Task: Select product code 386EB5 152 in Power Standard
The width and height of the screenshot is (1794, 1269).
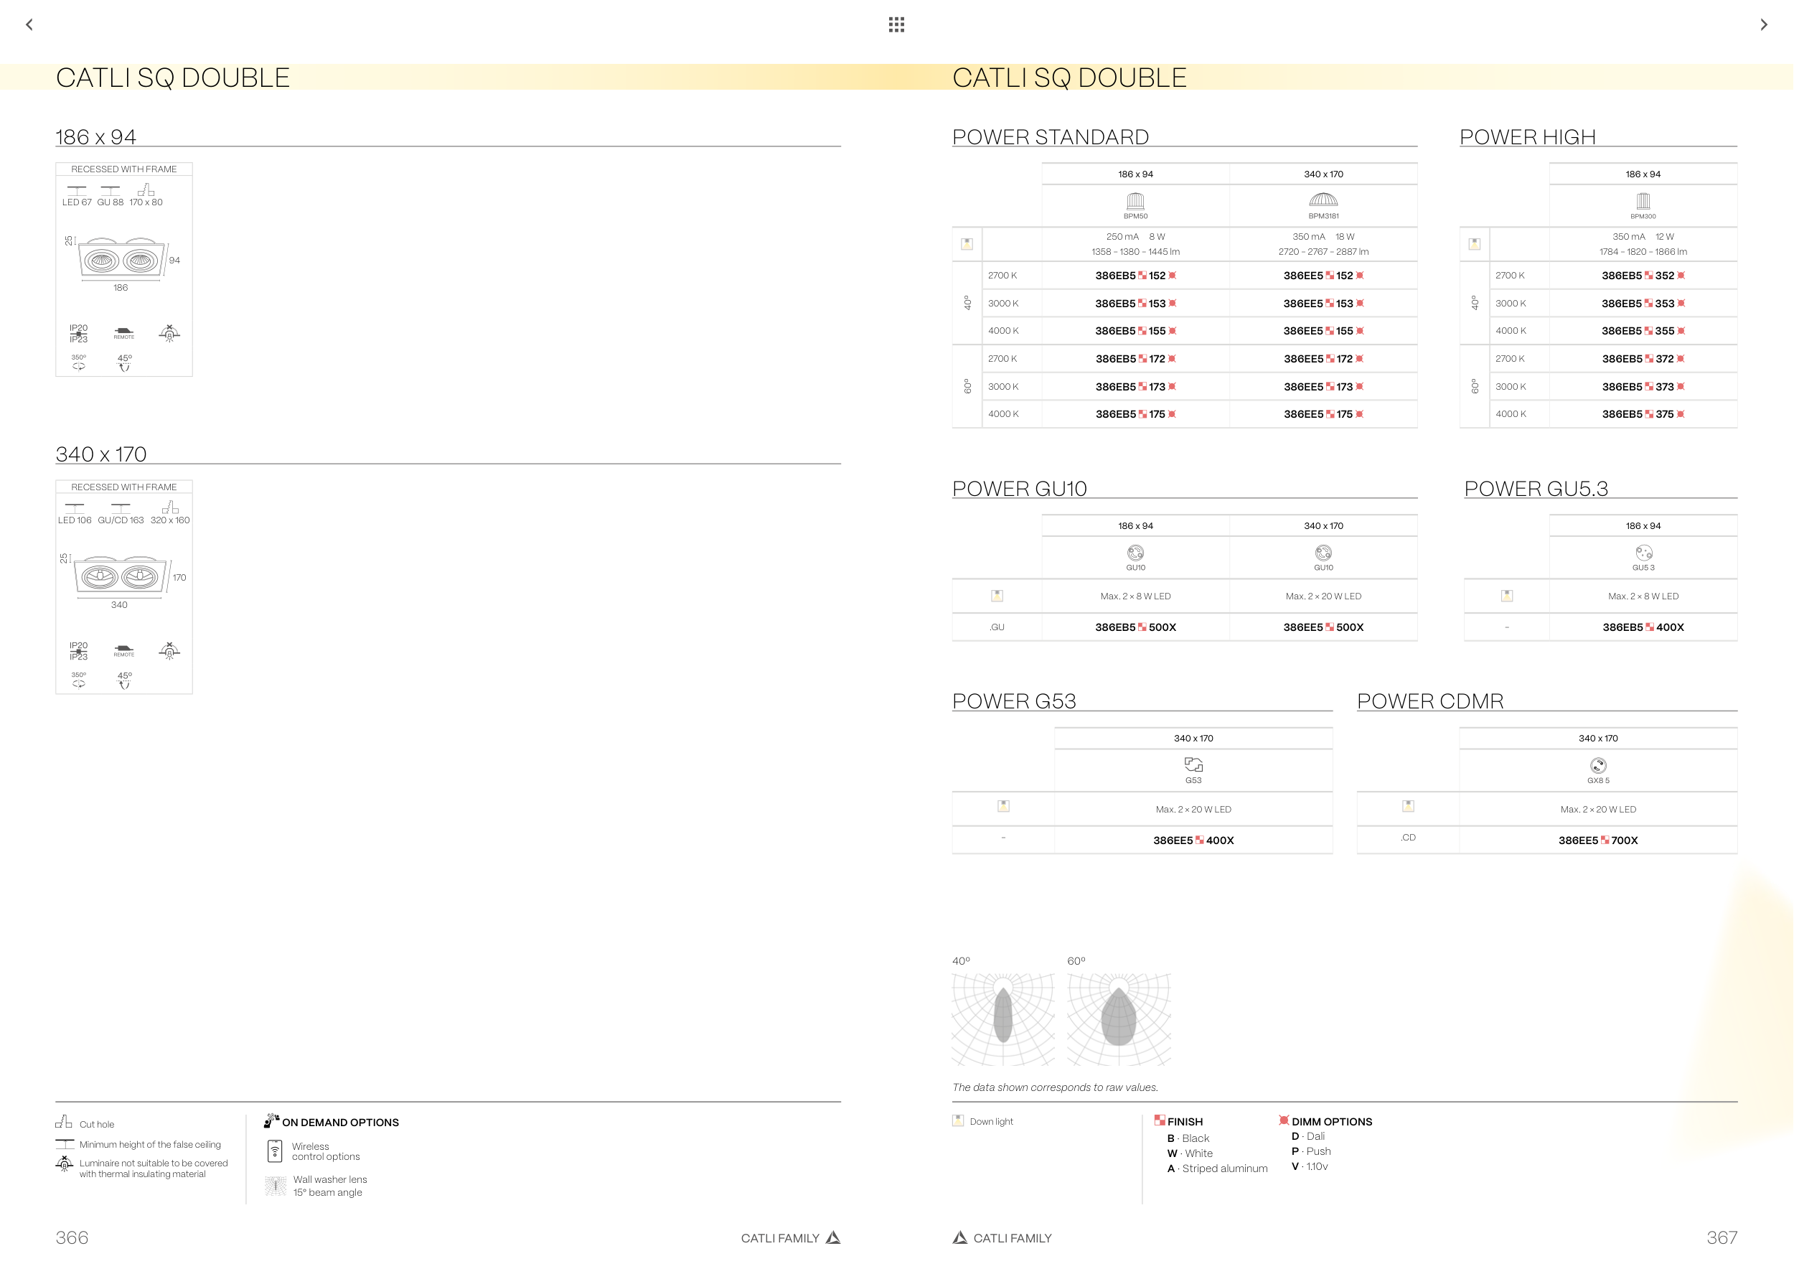Action: (1135, 276)
